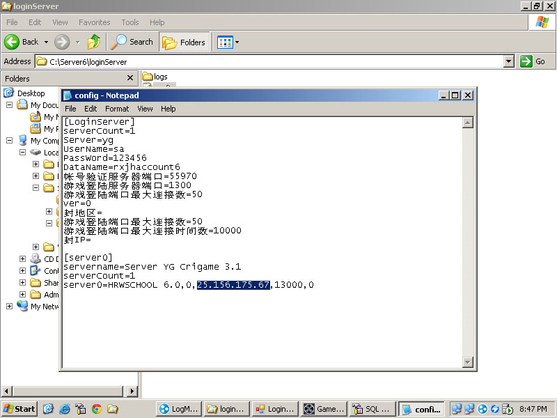Click the Local Disk drive icon
The width and height of the screenshot is (557, 418).
pyautogui.click(x=36, y=152)
